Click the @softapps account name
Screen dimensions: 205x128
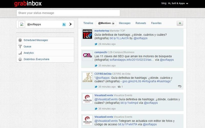tap(34, 24)
